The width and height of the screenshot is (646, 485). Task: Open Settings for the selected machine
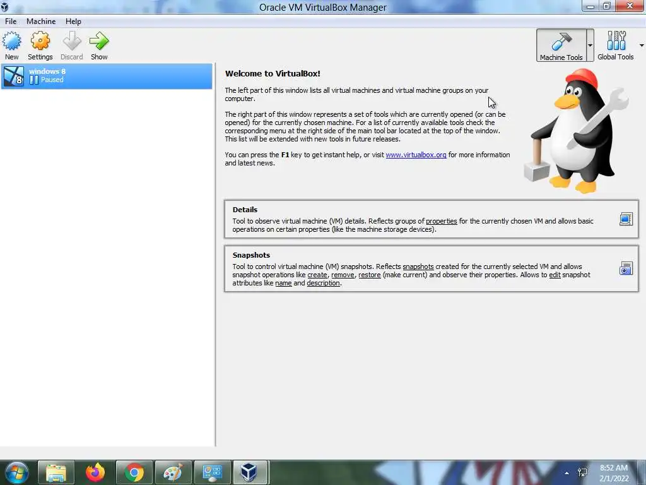coord(40,45)
